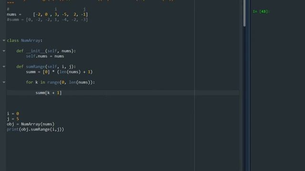Click the #summ comment line
Viewport: 305px width, 171px height.
click(47, 19)
